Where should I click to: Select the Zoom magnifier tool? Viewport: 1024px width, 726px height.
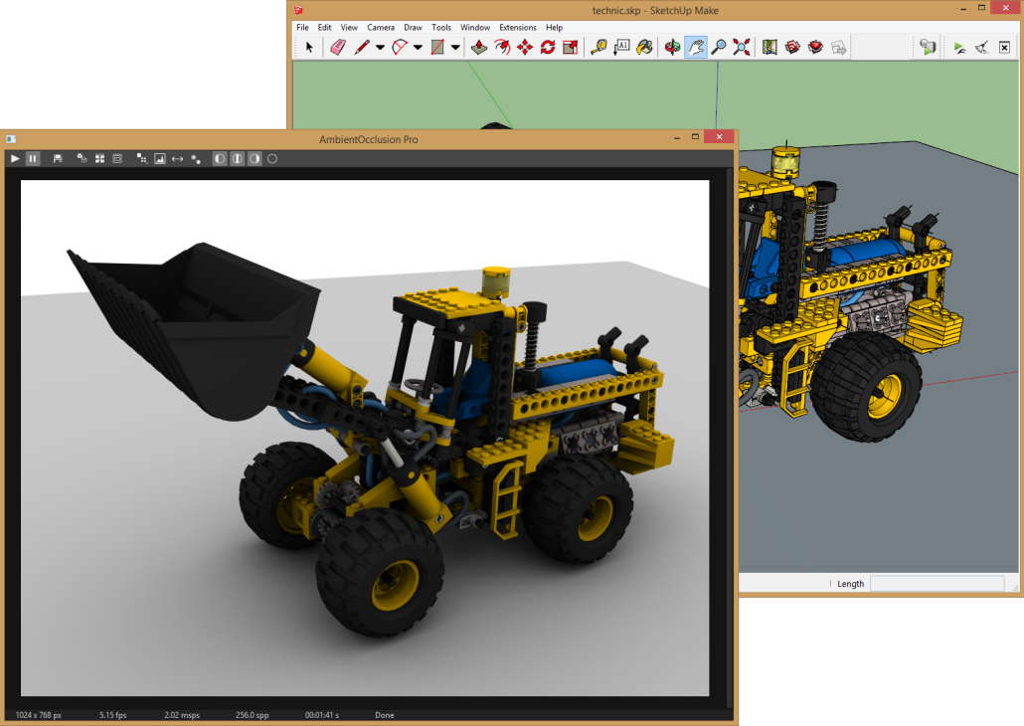(x=719, y=47)
